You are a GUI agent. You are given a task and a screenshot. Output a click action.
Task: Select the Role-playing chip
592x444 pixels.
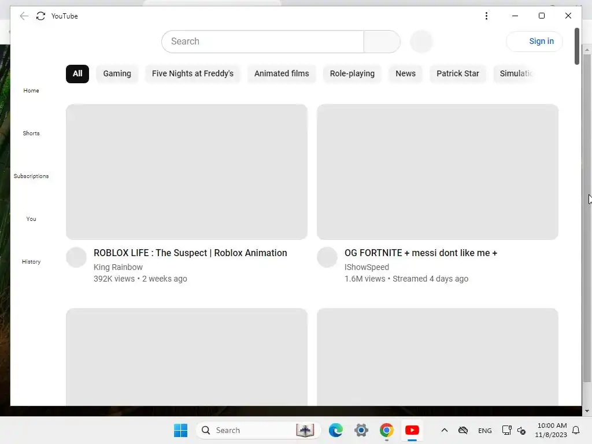pos(352,73)
